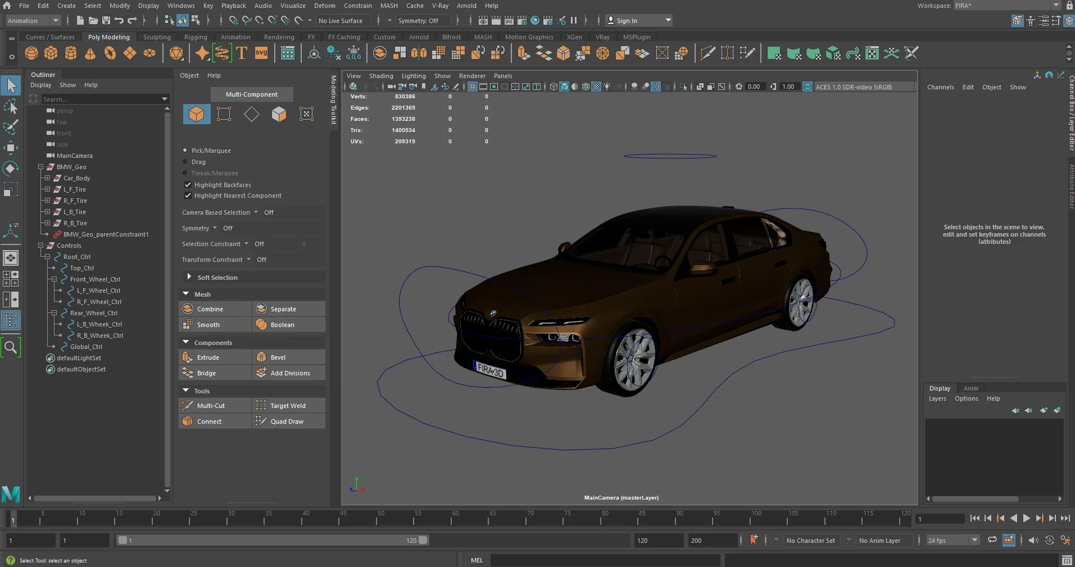Activate the Move tool in toolbox
The image size is (1075, 567).
(x=11, y=148)
